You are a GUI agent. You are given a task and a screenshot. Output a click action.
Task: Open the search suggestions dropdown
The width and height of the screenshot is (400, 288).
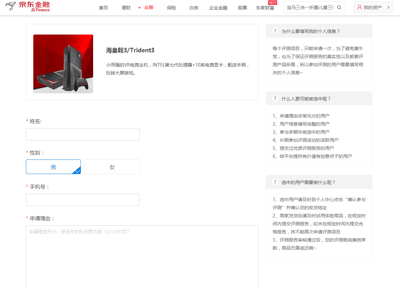pyautogui.click(x=310, y=7)
